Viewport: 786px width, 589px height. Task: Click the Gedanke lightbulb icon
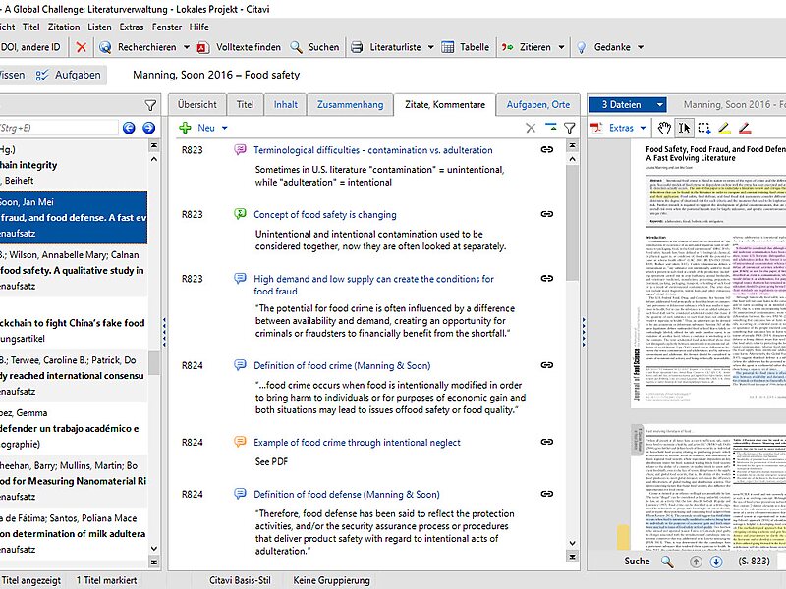[x=581, y=47]
